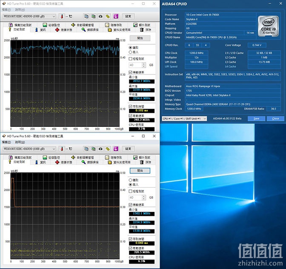Open the 資訊 info tab in upper HD Tune window
286x269 pixels.
(40, 30)
